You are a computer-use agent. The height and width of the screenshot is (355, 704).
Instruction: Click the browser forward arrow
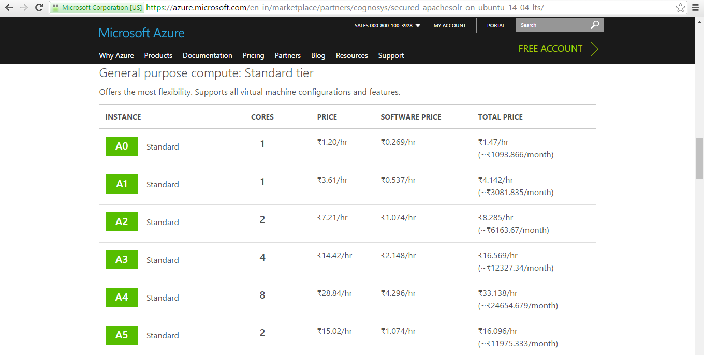point(24,8)
